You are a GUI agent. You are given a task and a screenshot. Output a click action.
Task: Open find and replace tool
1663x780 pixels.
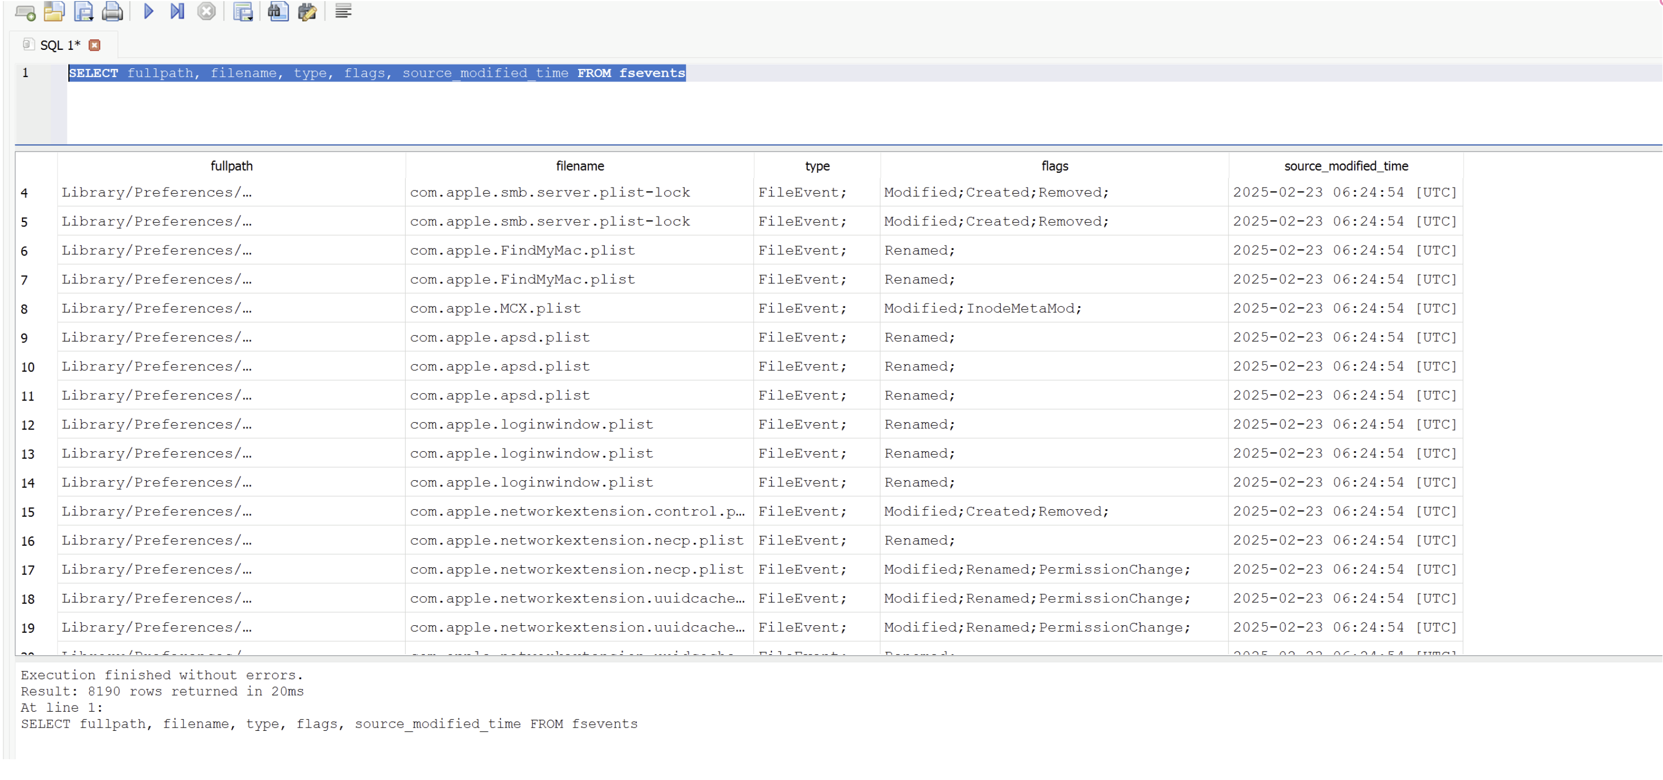click(x=307, y=11)
